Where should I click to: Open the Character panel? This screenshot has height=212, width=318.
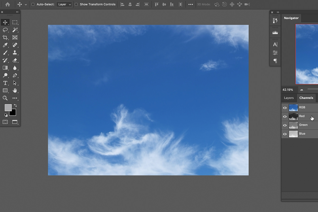pos(275,44)
